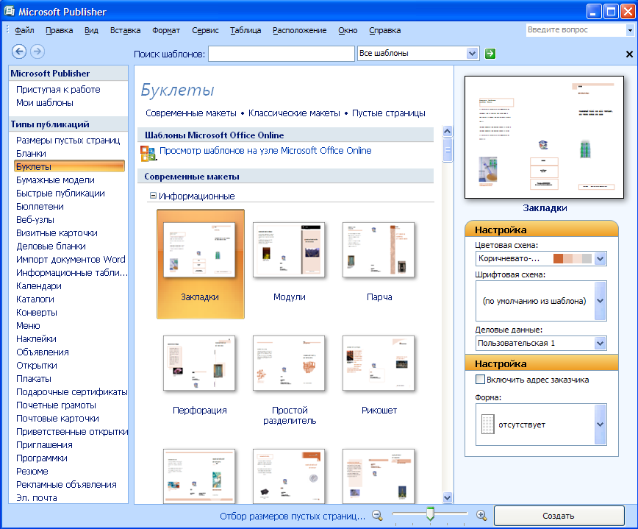
Task: Open the Форма dropdown
Action: (x=601, y=425)
